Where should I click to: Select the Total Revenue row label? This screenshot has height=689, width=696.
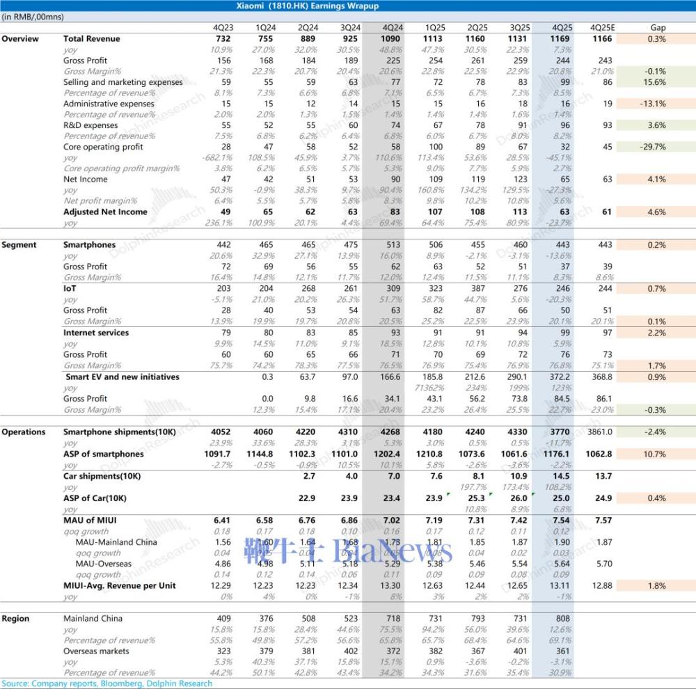coord(91,39)
